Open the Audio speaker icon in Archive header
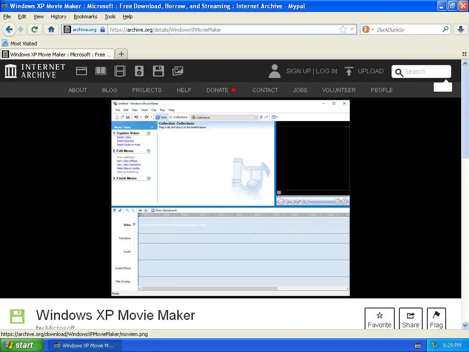 click(139, 71)
